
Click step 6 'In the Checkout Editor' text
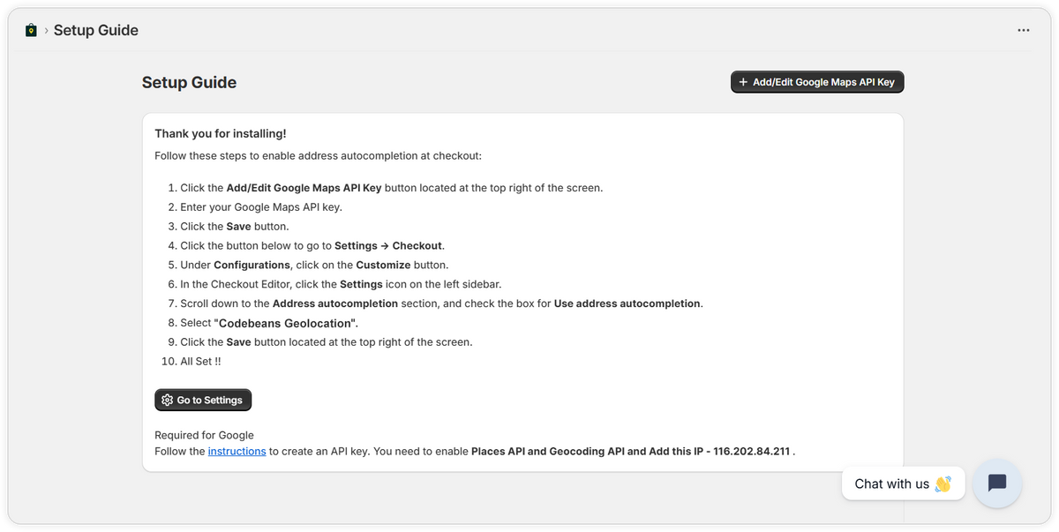click(341, 284)
